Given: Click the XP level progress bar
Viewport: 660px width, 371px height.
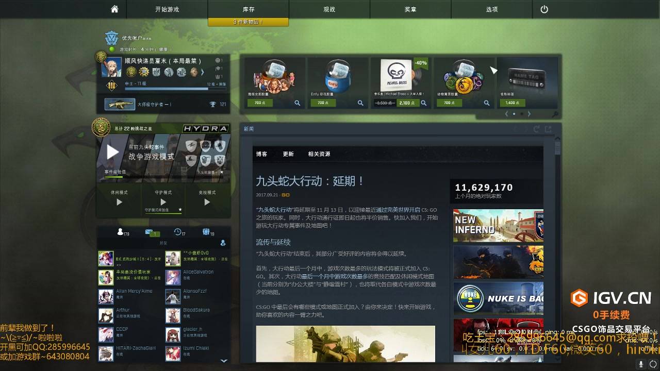Looking at the screenshot, I should pos(175,89).
